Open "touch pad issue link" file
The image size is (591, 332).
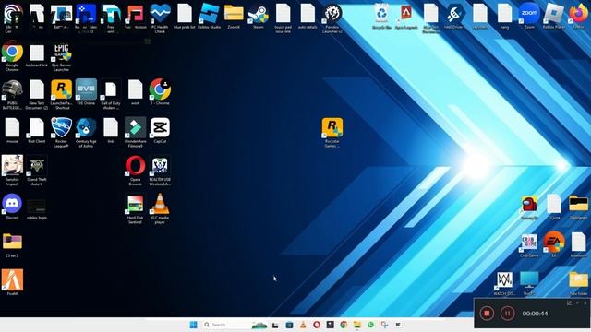tap(283, 14)
